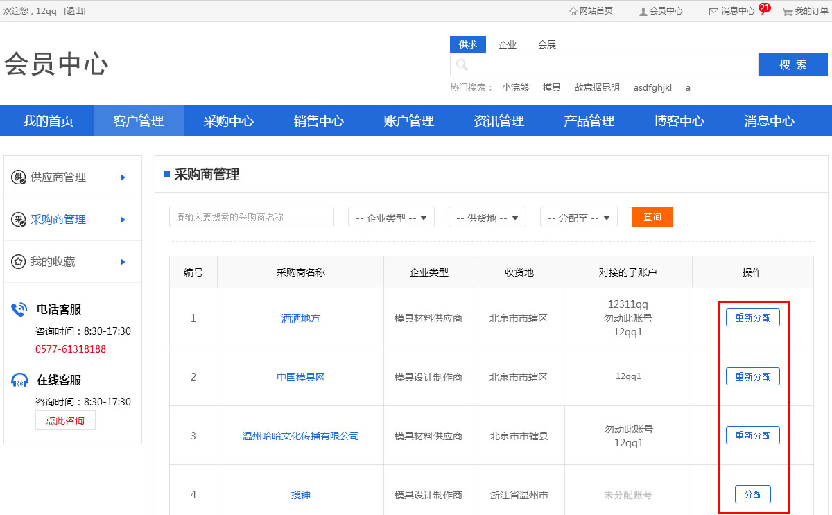Open 客户管理 in the navigation bar
This screenshot has width=832, height=515.
click(139, 121)
